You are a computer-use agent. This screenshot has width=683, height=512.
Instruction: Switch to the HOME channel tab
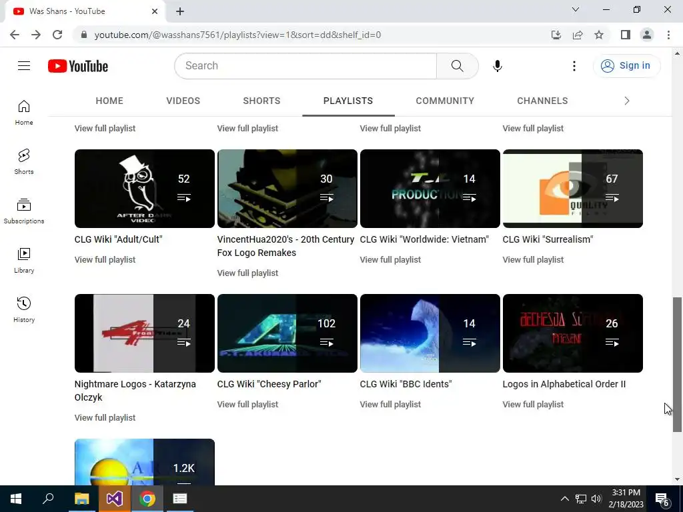109,101
